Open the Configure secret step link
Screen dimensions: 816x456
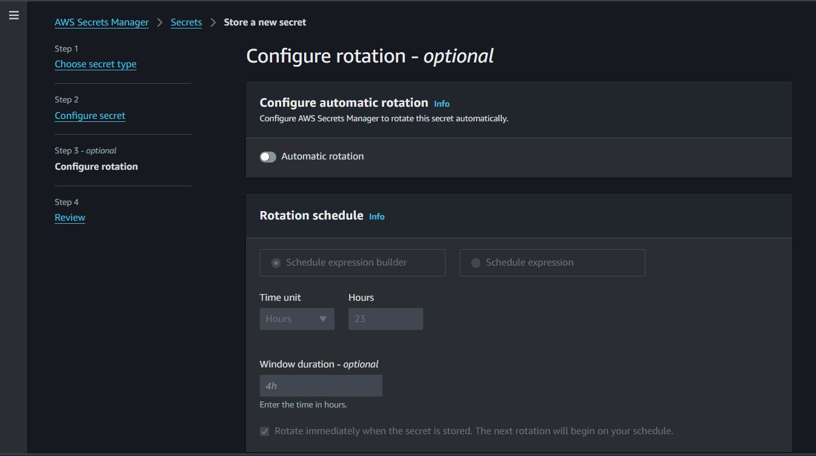[90, 116]
